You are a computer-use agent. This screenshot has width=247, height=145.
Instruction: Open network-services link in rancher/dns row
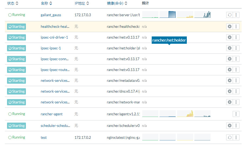55,92
